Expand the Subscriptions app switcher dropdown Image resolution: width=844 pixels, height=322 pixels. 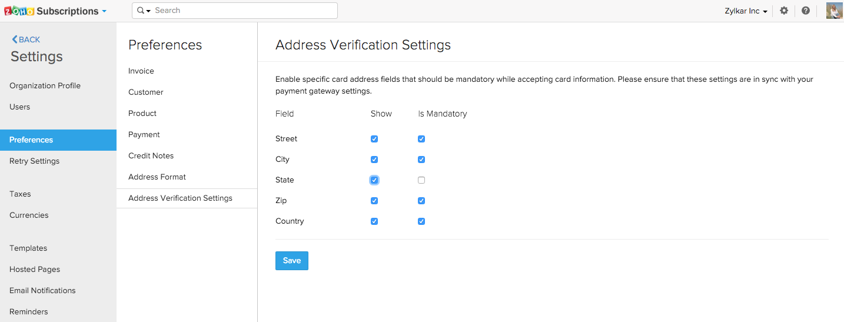coord(104,11)
